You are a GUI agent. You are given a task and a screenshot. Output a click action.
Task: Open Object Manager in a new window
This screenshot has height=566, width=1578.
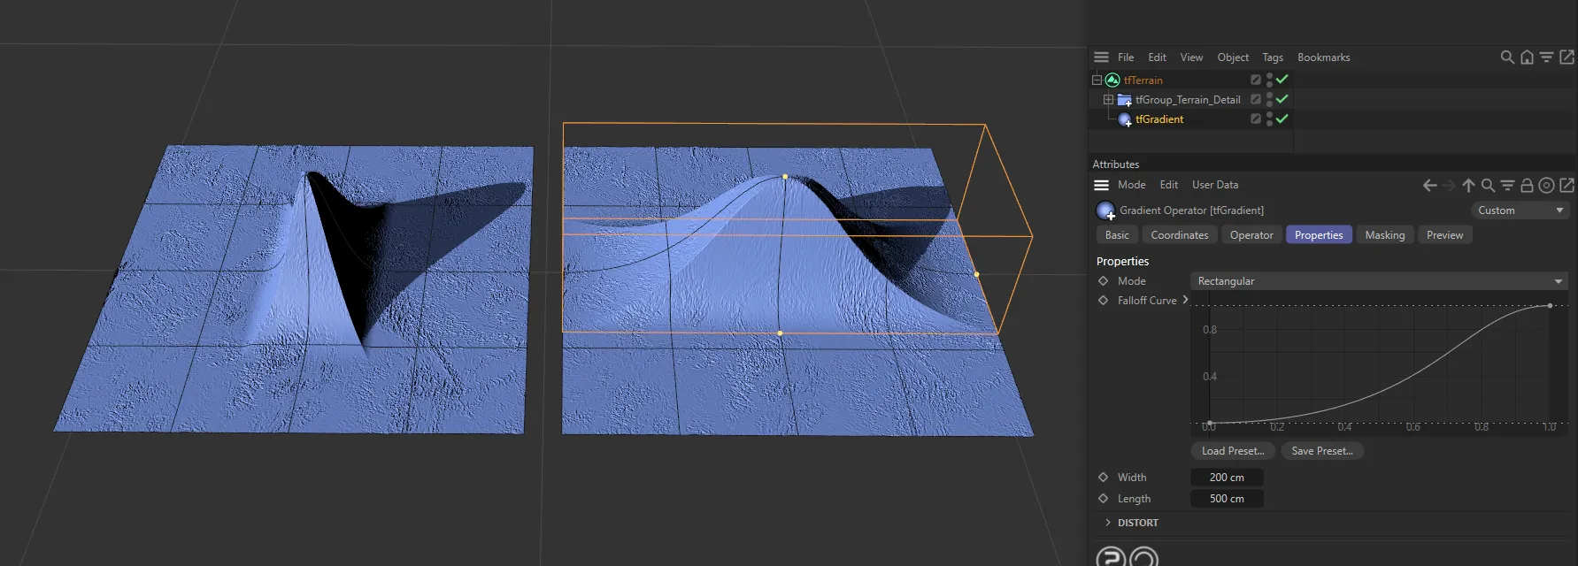point(1566,57)
